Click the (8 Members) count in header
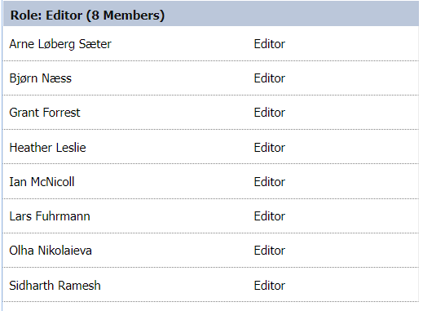 click(126, 16)
